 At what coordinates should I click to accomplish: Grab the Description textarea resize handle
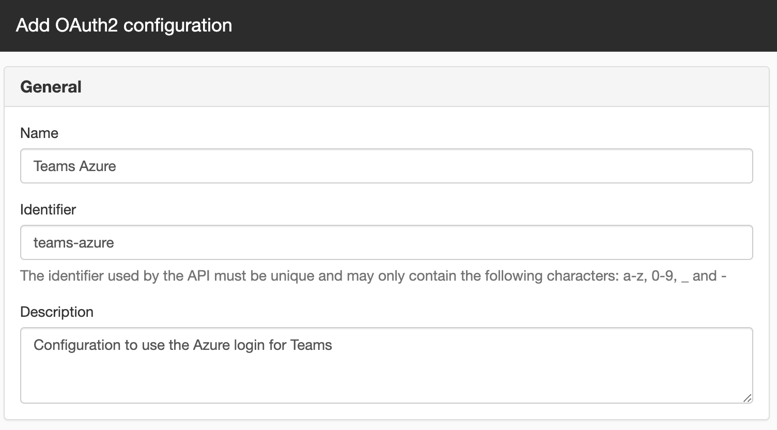pyautogui.click(x=747, y=398)
